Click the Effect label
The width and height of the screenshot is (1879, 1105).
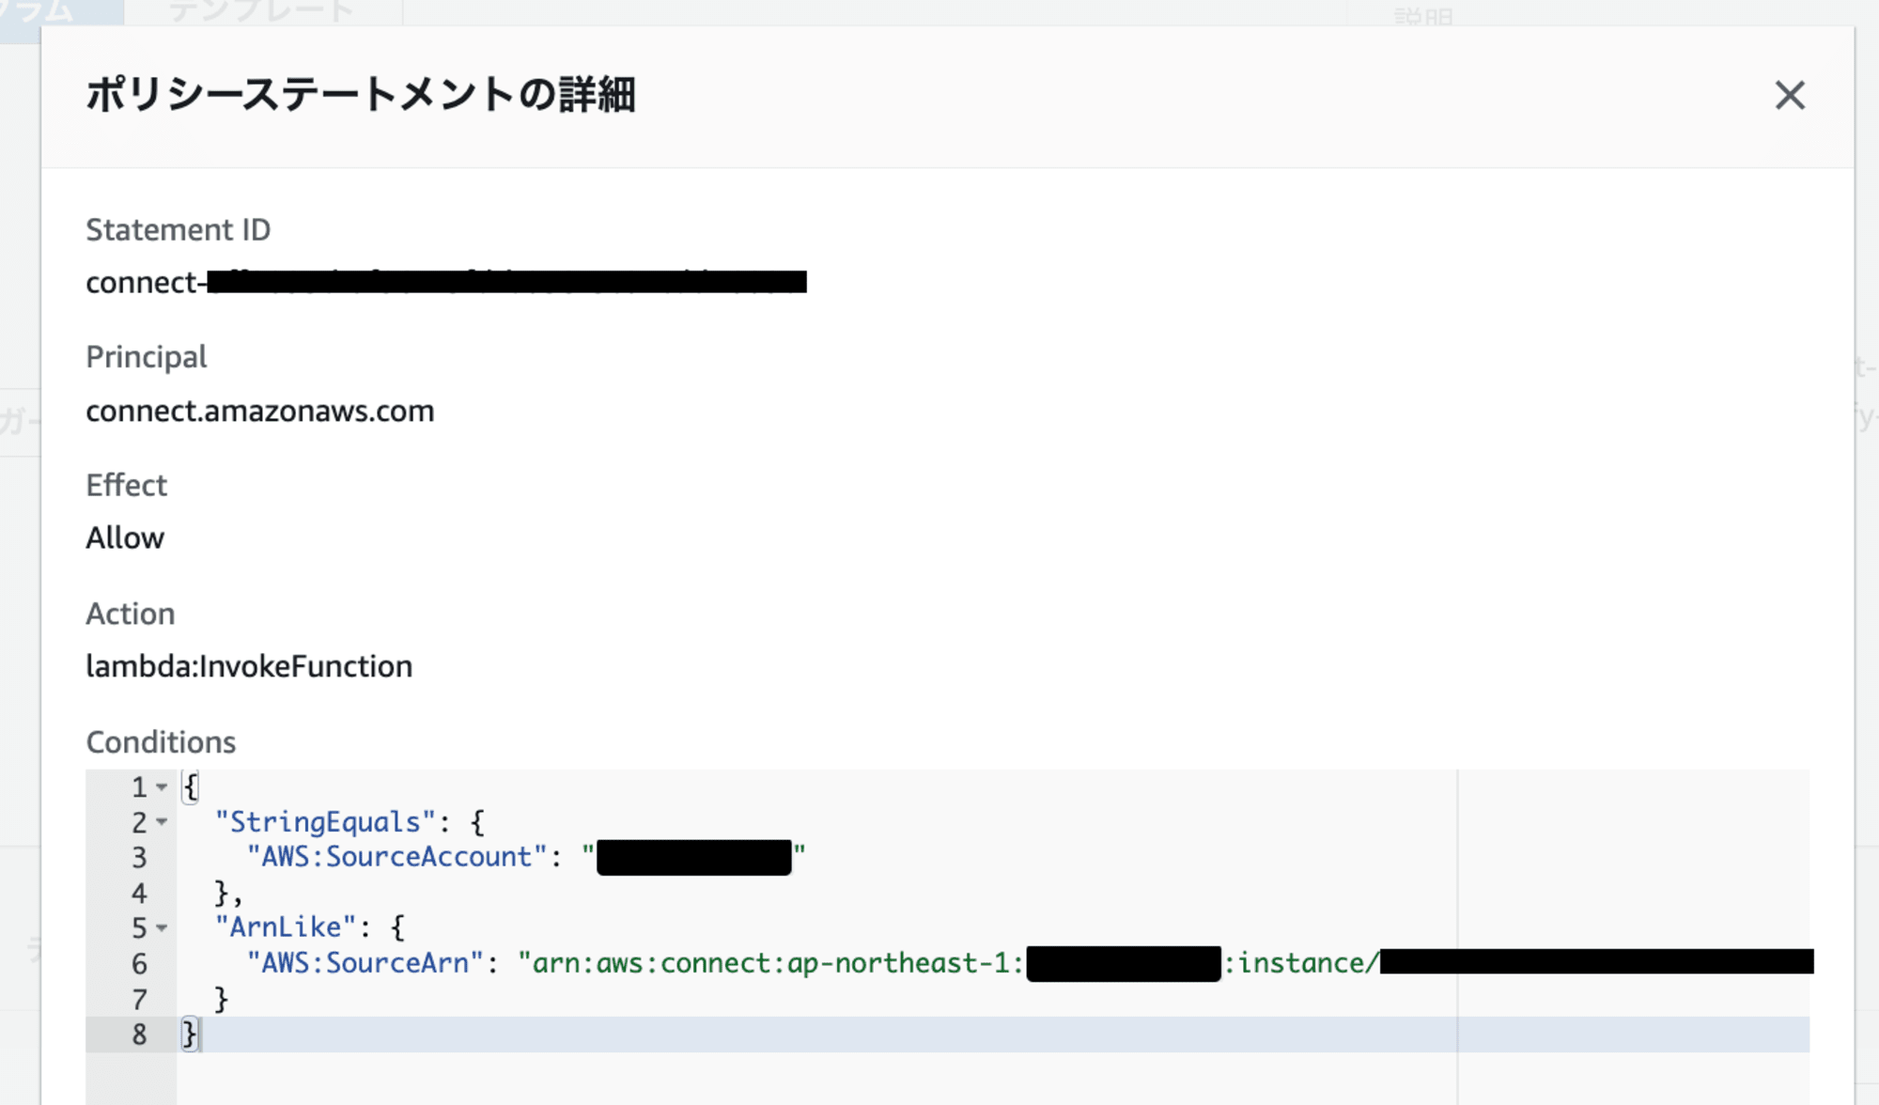point(127,485)
